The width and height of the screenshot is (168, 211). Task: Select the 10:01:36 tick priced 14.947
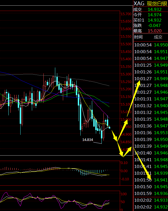151,126
